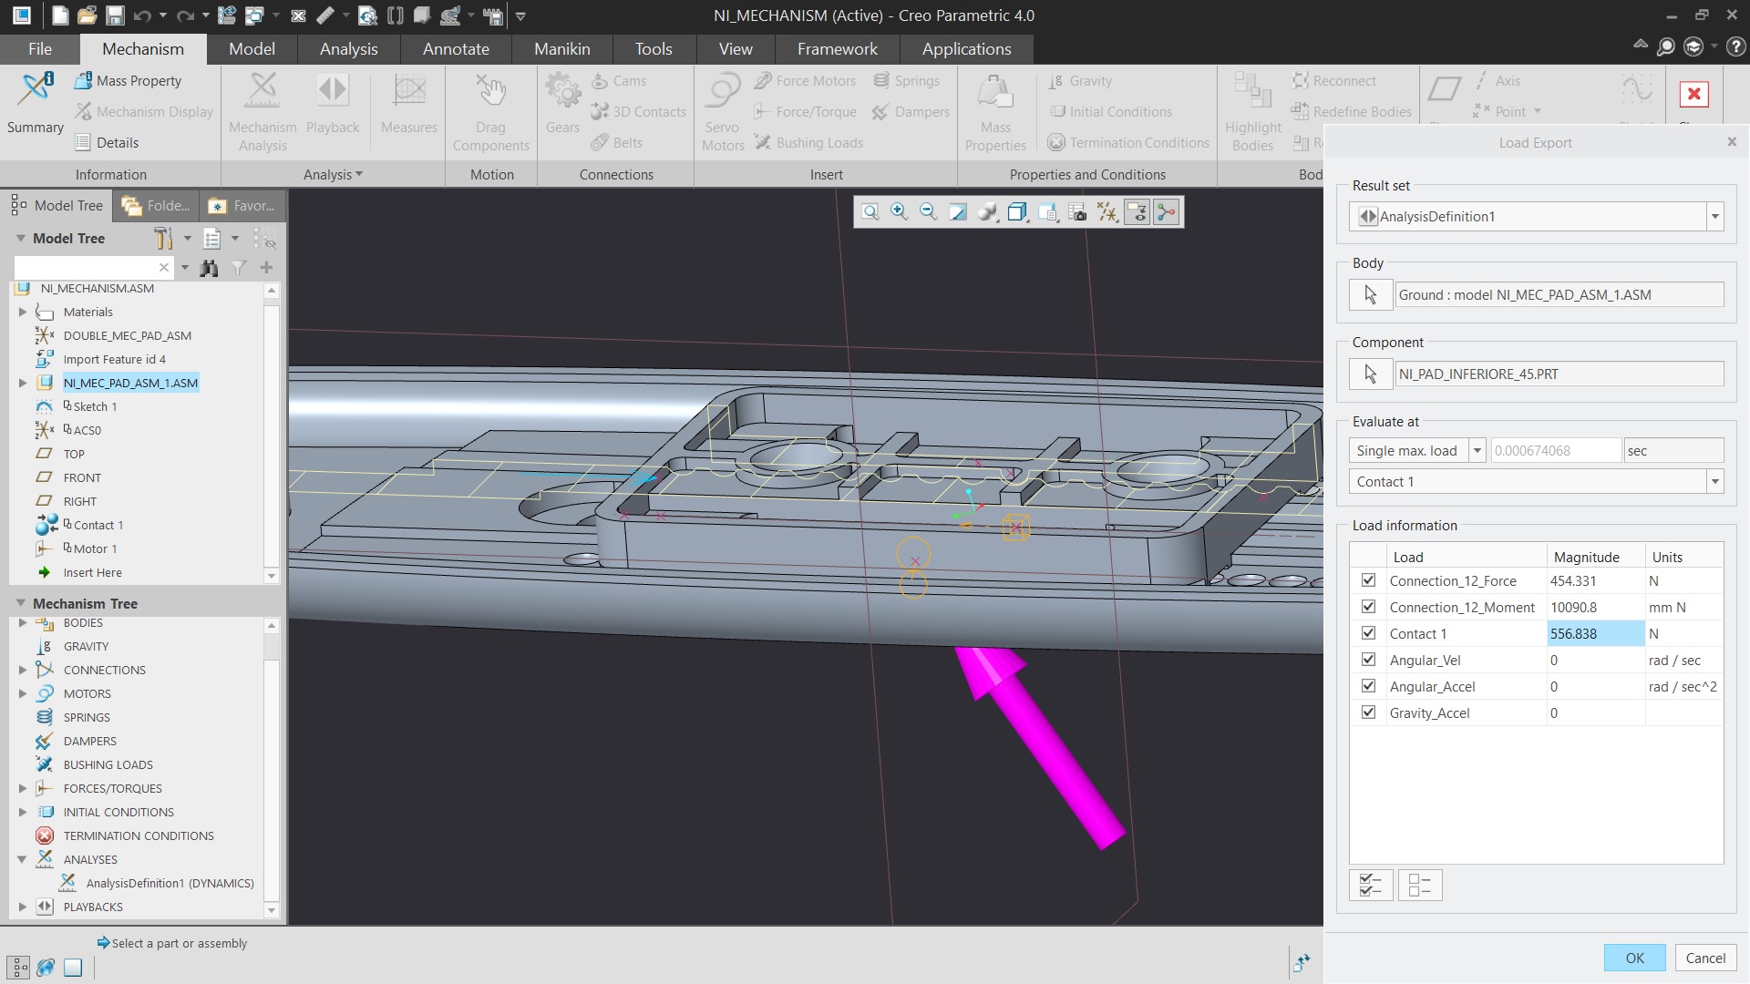This screenshot has height=984, width=1750.
Task: Open the Framework ribbon tab
Action: point(837,49)
